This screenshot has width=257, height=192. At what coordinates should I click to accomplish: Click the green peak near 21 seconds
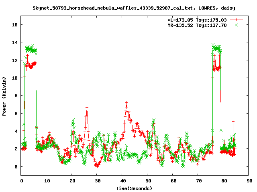tap(73, 120)
